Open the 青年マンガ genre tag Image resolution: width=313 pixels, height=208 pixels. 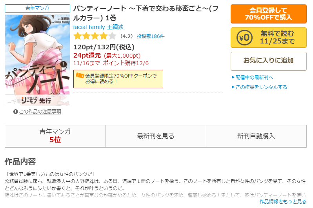click(37, 8)
